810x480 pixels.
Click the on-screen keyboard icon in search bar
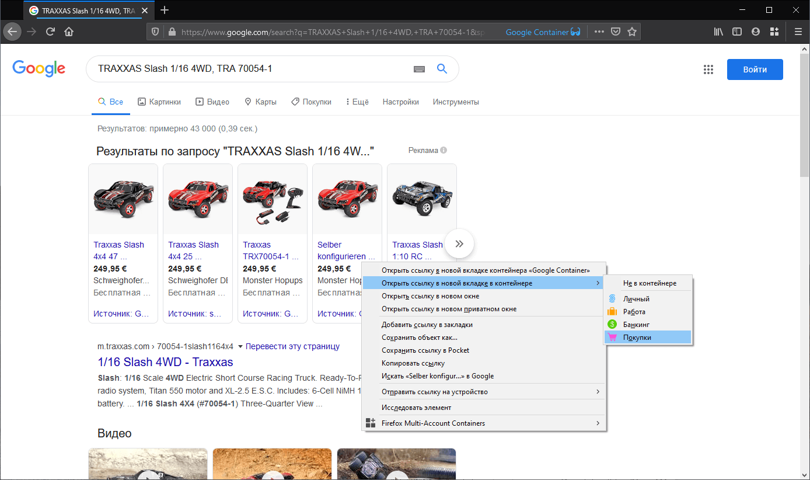pos(419,68)
